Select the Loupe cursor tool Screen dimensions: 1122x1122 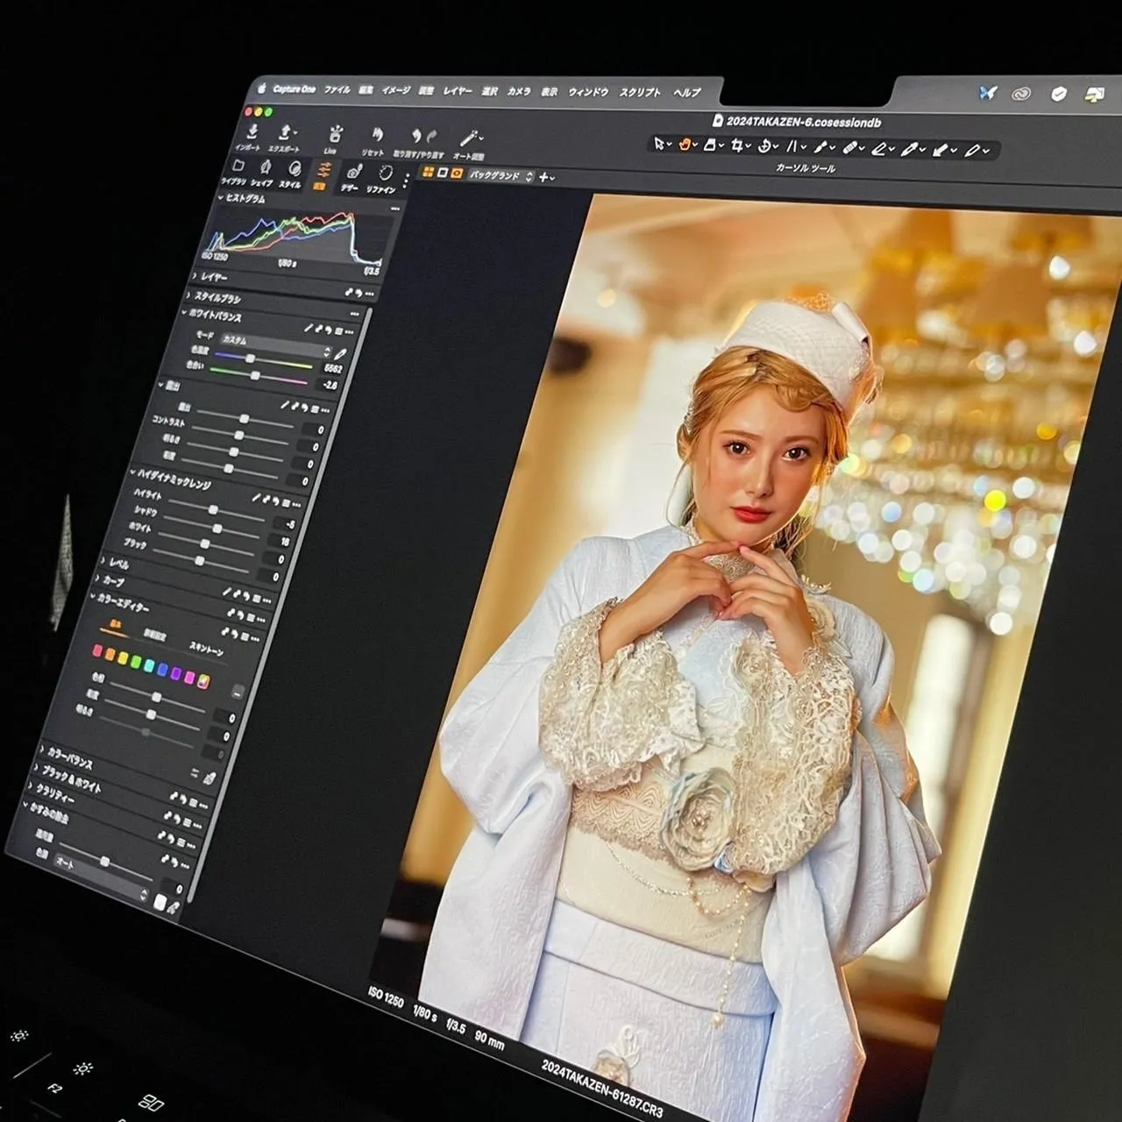[x=710, y=146]
